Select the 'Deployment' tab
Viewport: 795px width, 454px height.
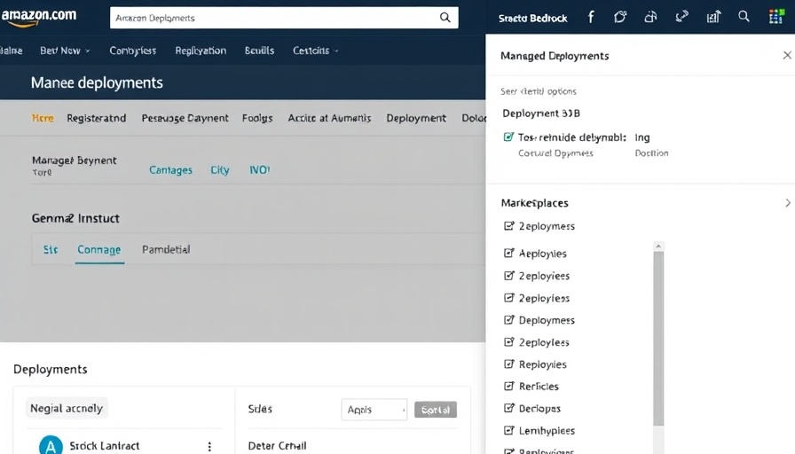point(416,118)
